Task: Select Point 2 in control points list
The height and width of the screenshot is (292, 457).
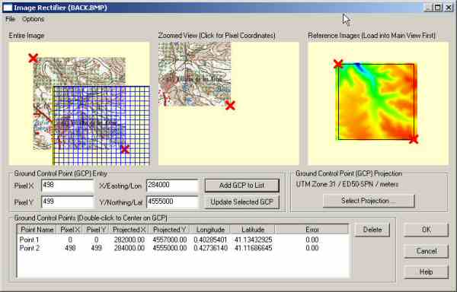Action: 183,248
